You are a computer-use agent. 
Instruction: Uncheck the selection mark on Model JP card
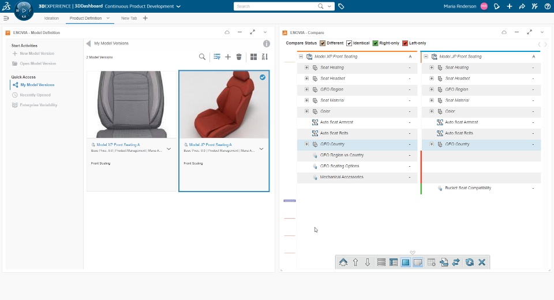pos(263,77)
